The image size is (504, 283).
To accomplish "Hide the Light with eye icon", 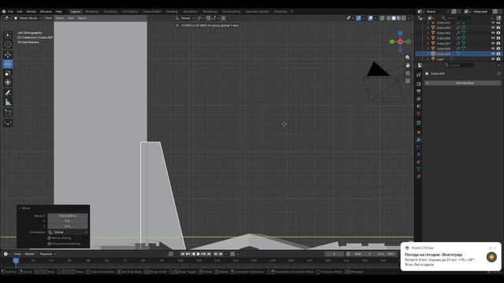I will point(493,59).
